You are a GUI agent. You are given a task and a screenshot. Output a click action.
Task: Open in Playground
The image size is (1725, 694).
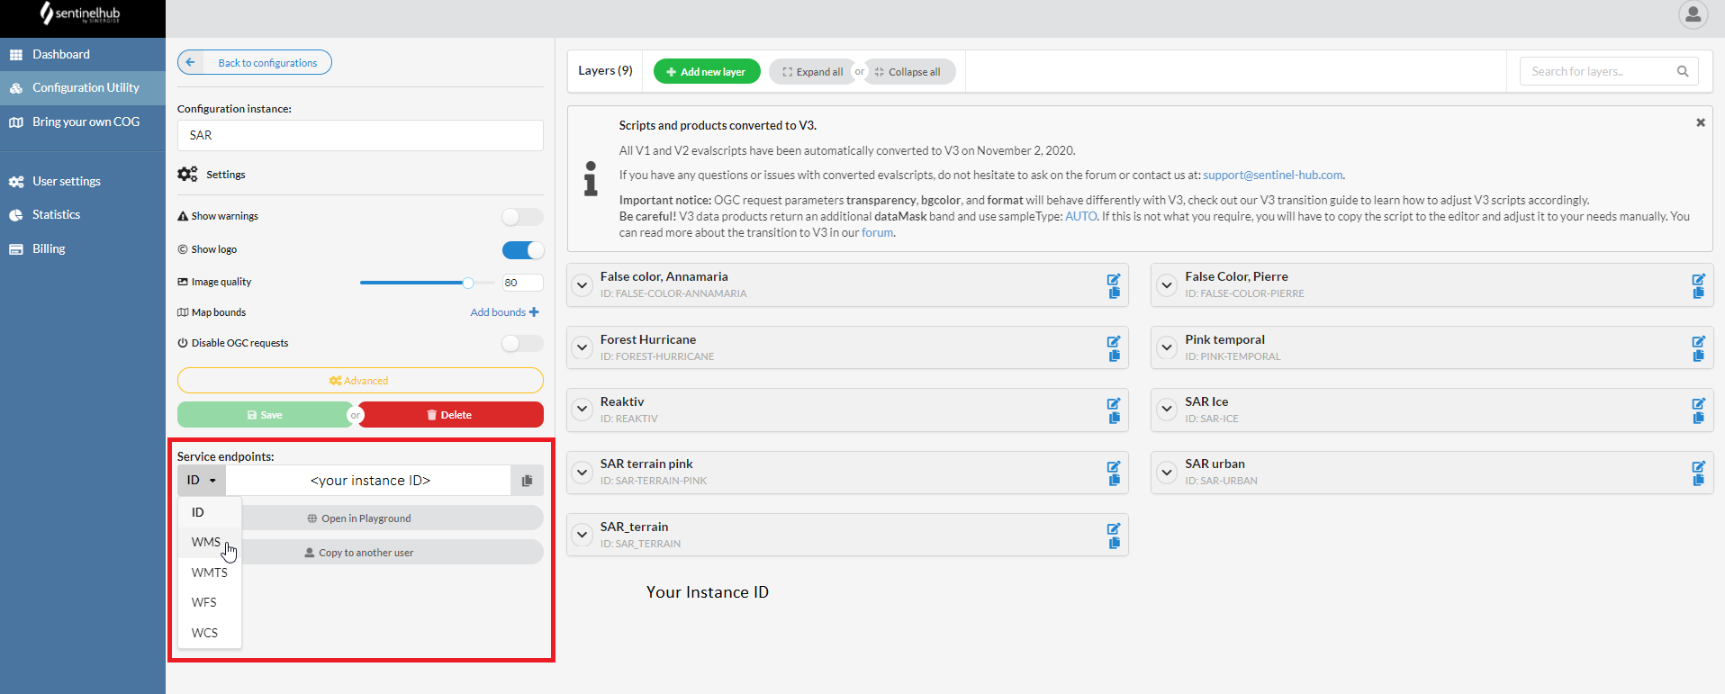[x=360, y=518]
